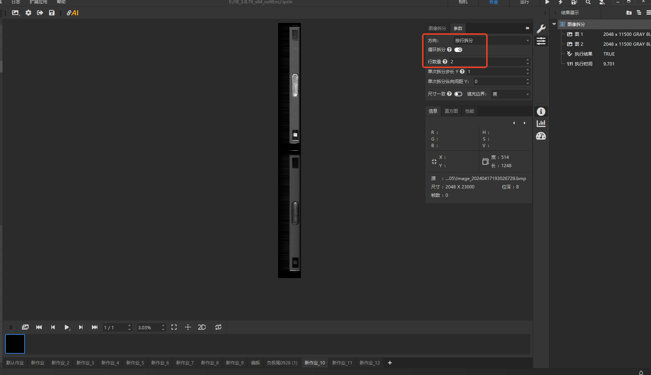Toggle the 尺寸一致 switch
Viewport: 651px width, 375px height.
[x=458, y=94]
